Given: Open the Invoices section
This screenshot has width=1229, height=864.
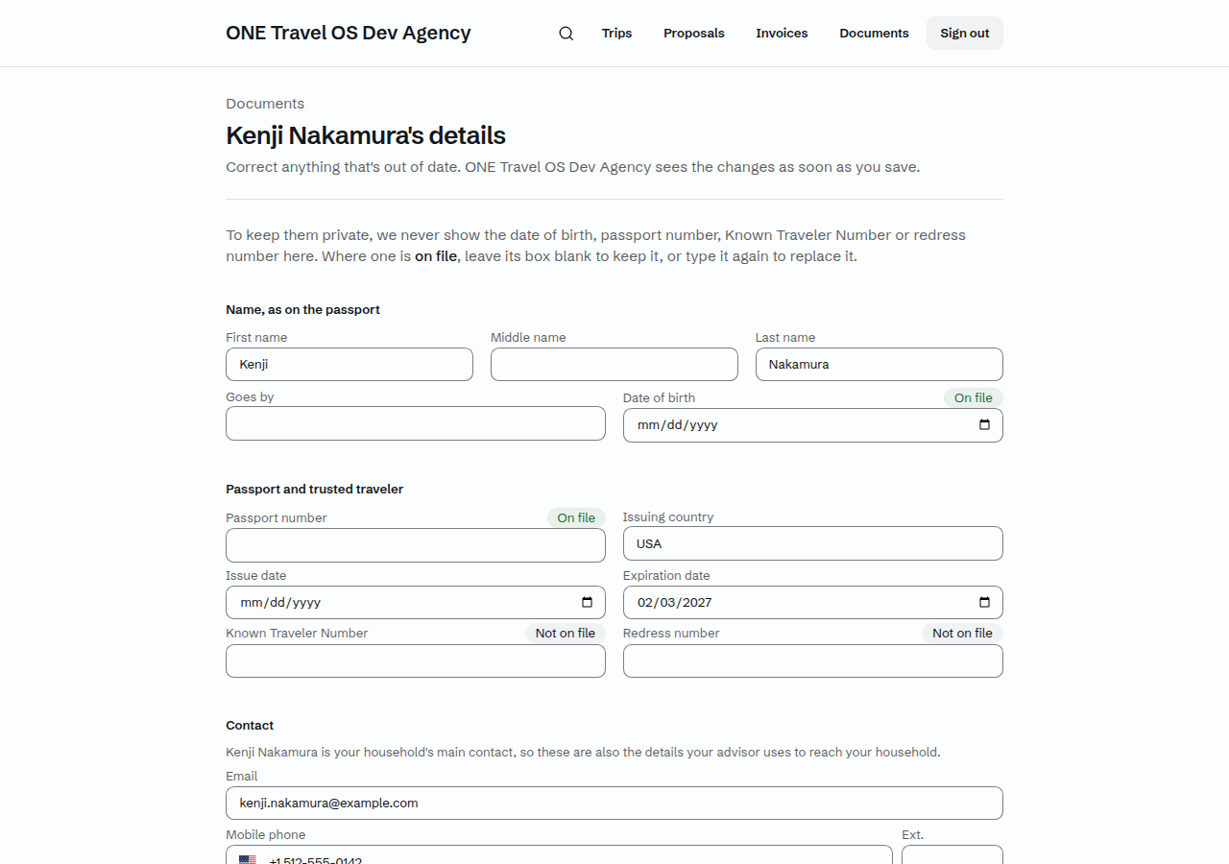Looking at the screenshot, I should click(x=782, y=34).
